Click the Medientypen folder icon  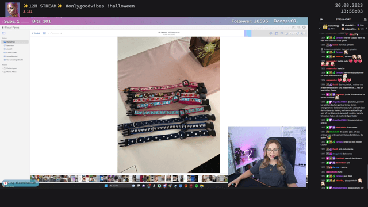click(x=5, y=68)
